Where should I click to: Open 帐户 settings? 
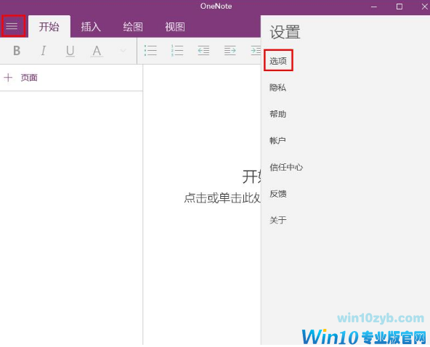(x=277, y=141)
